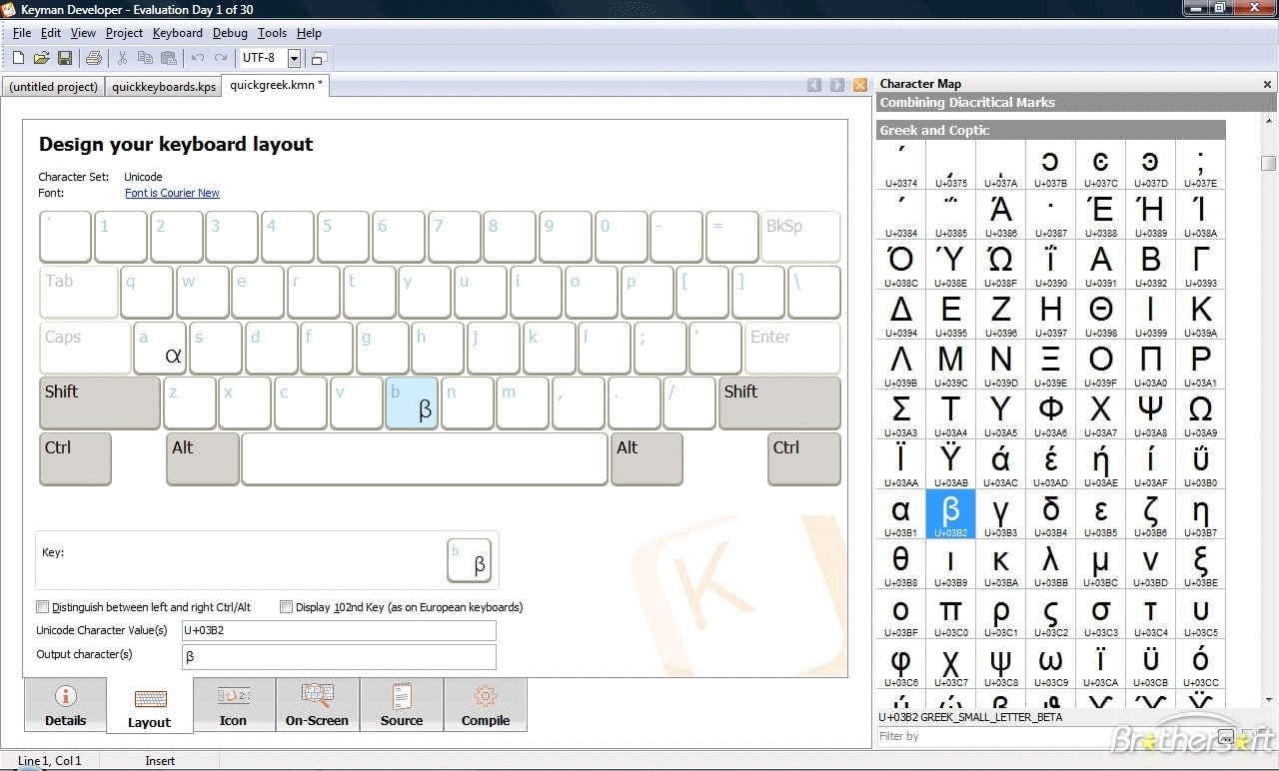Save the keyboard file via toolbar
Screen dimensions: 1279x771
(64, 57)
